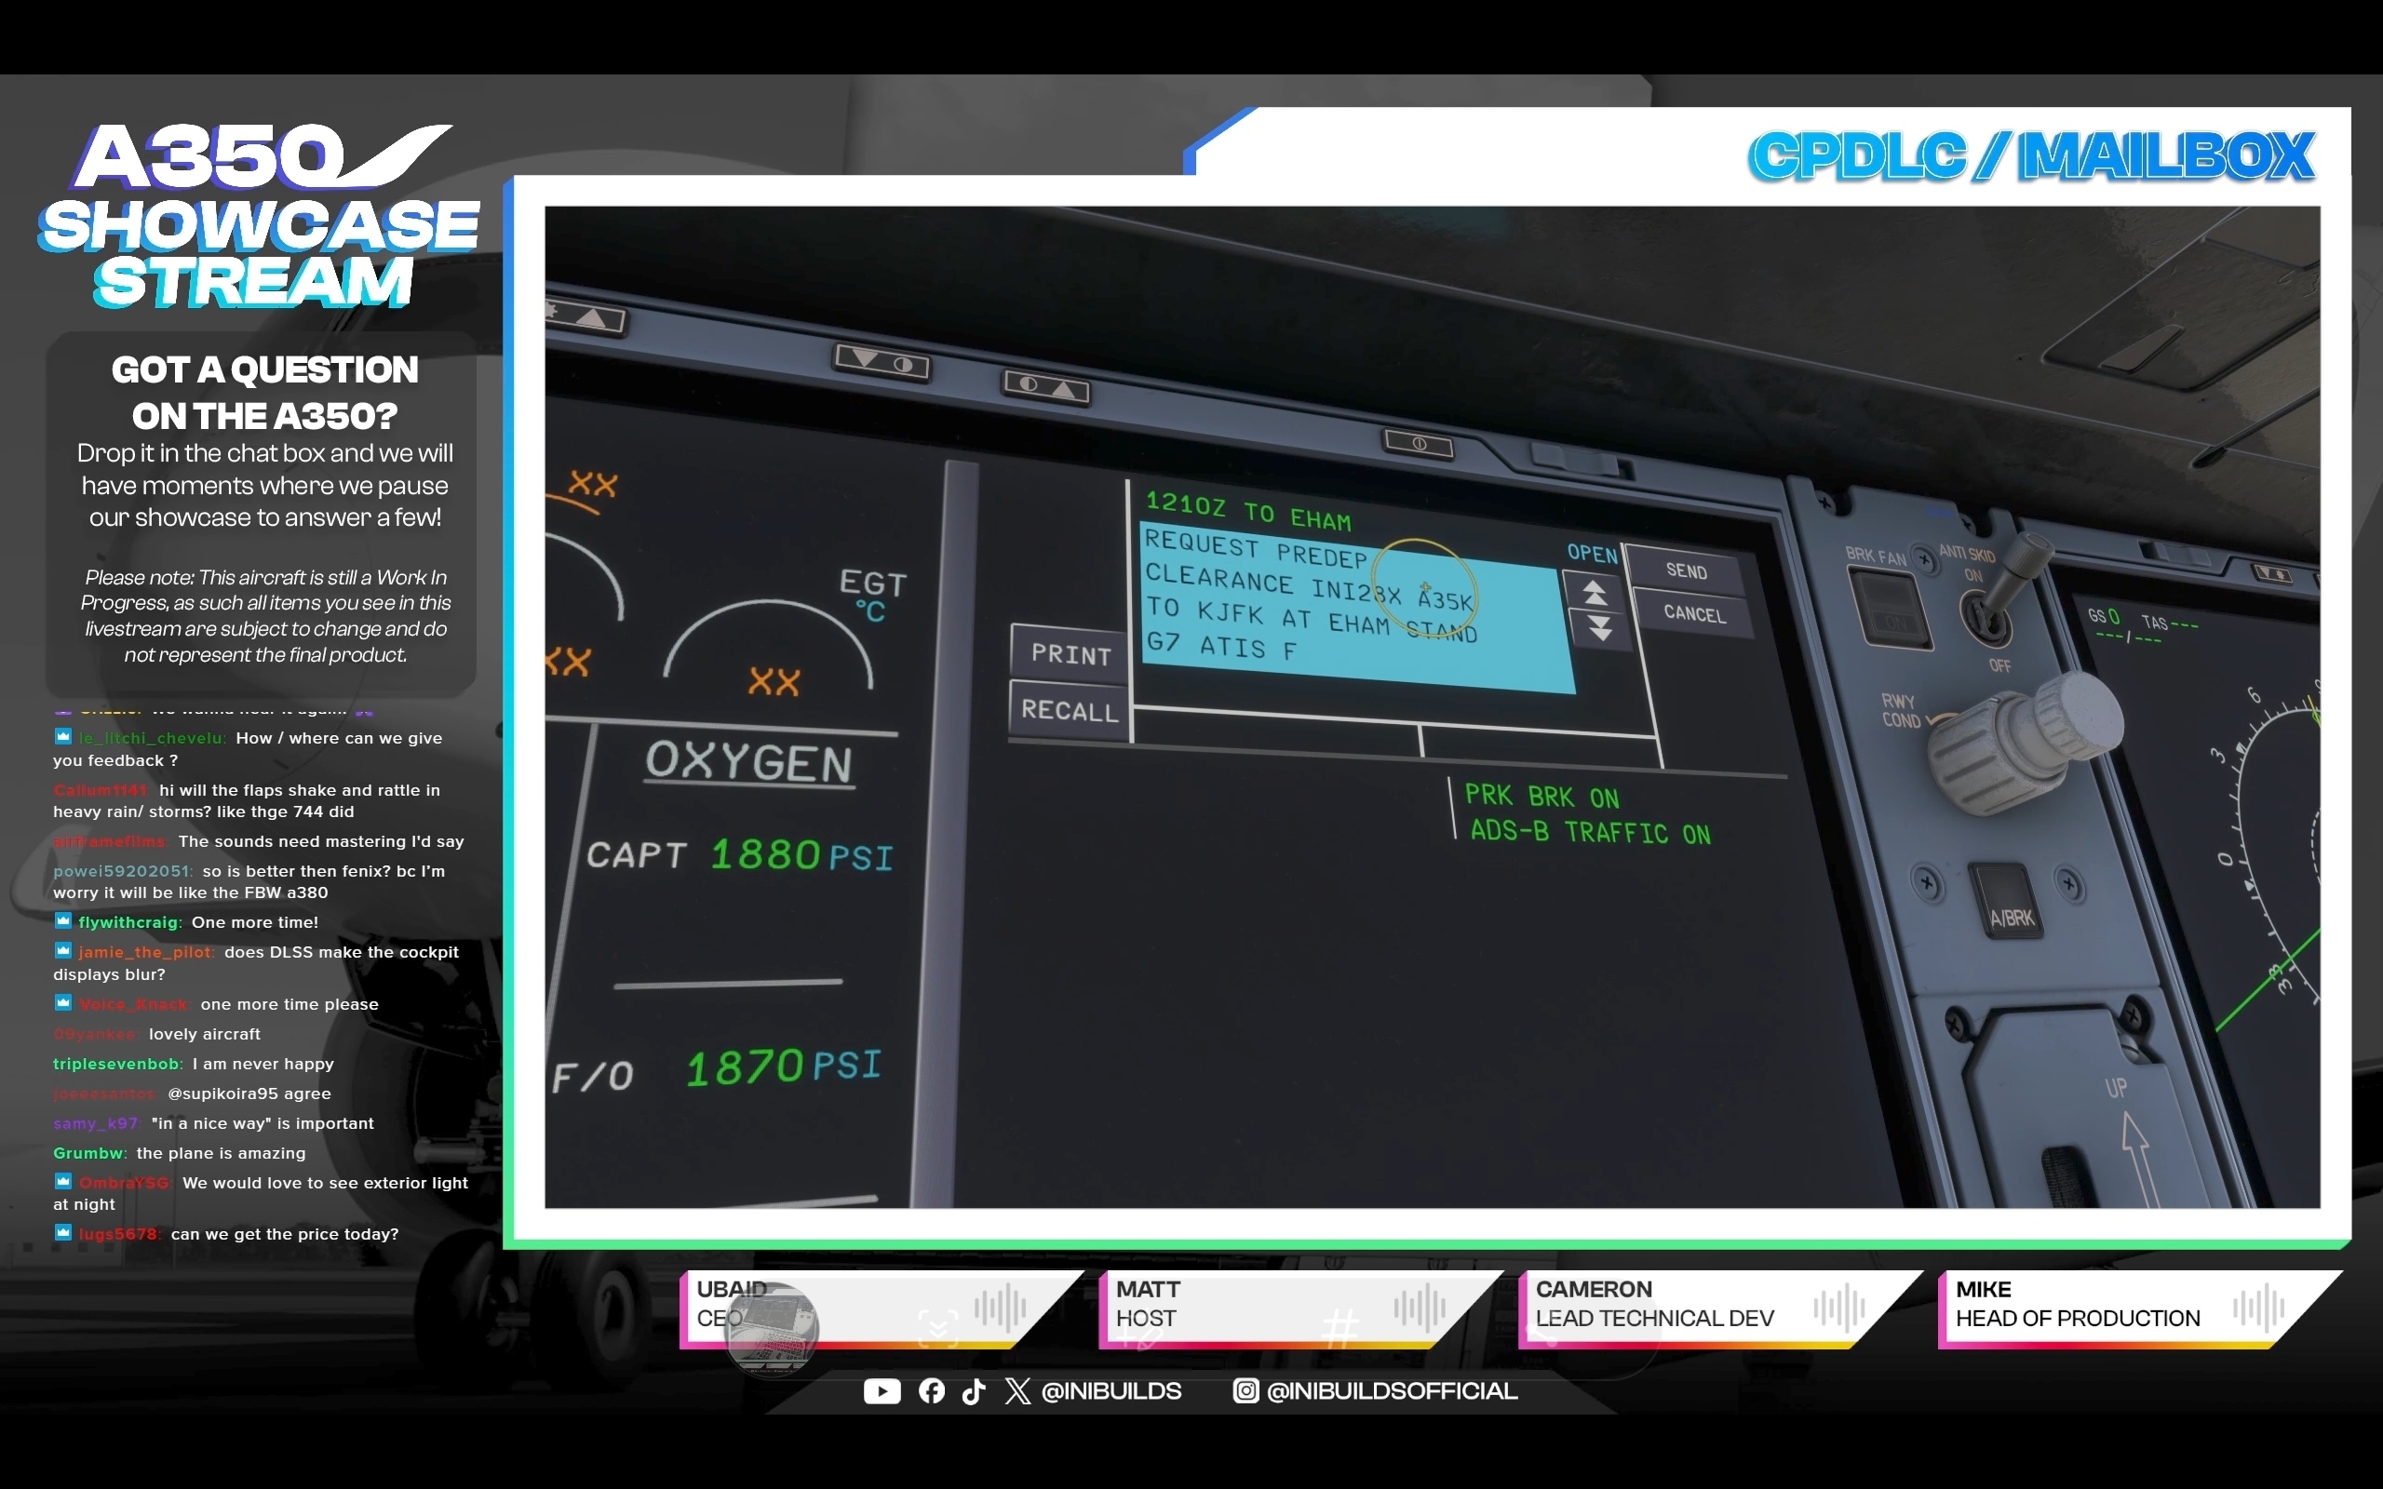Click the subscriber badge beside OmbraYSG
Viewport: 2383px width, 1489px height.
point(63,1181)
